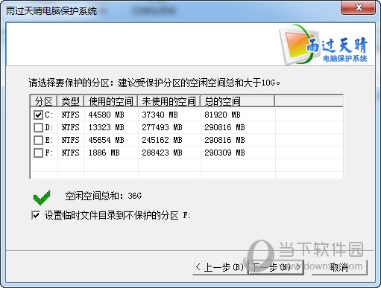Click the 使用的空间 column header
This screenshot has height=288, width=381.
coord(111,101)
